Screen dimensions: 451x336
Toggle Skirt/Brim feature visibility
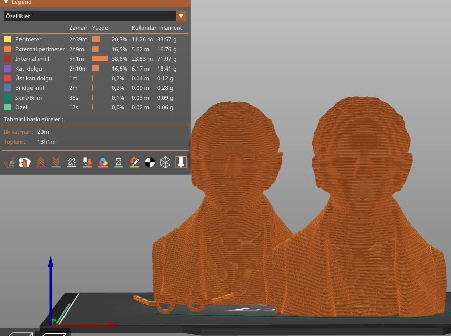[x=29, y=98]
